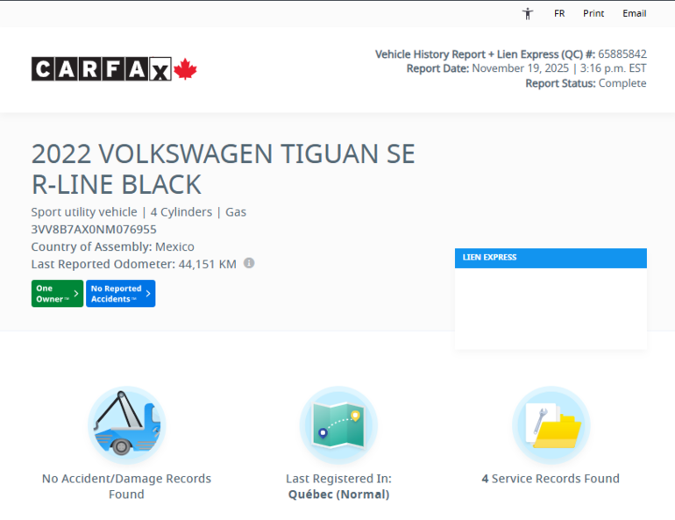Open the 4 Service Records Found label
The image size is (675, 520).
[551, 479]
